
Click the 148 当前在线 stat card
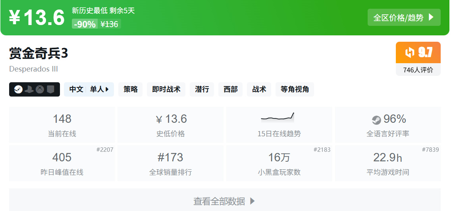coord(62,125)
